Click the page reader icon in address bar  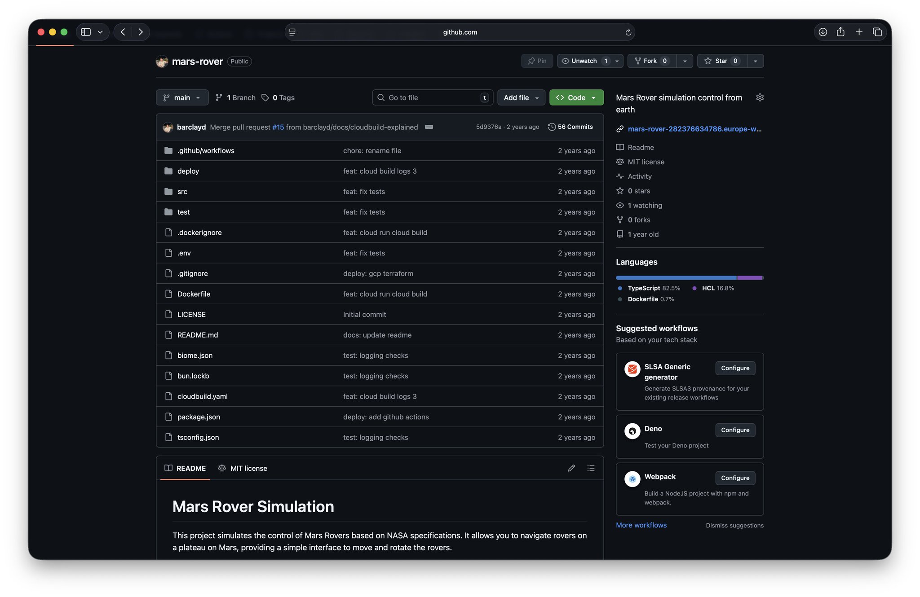[292, 32]
